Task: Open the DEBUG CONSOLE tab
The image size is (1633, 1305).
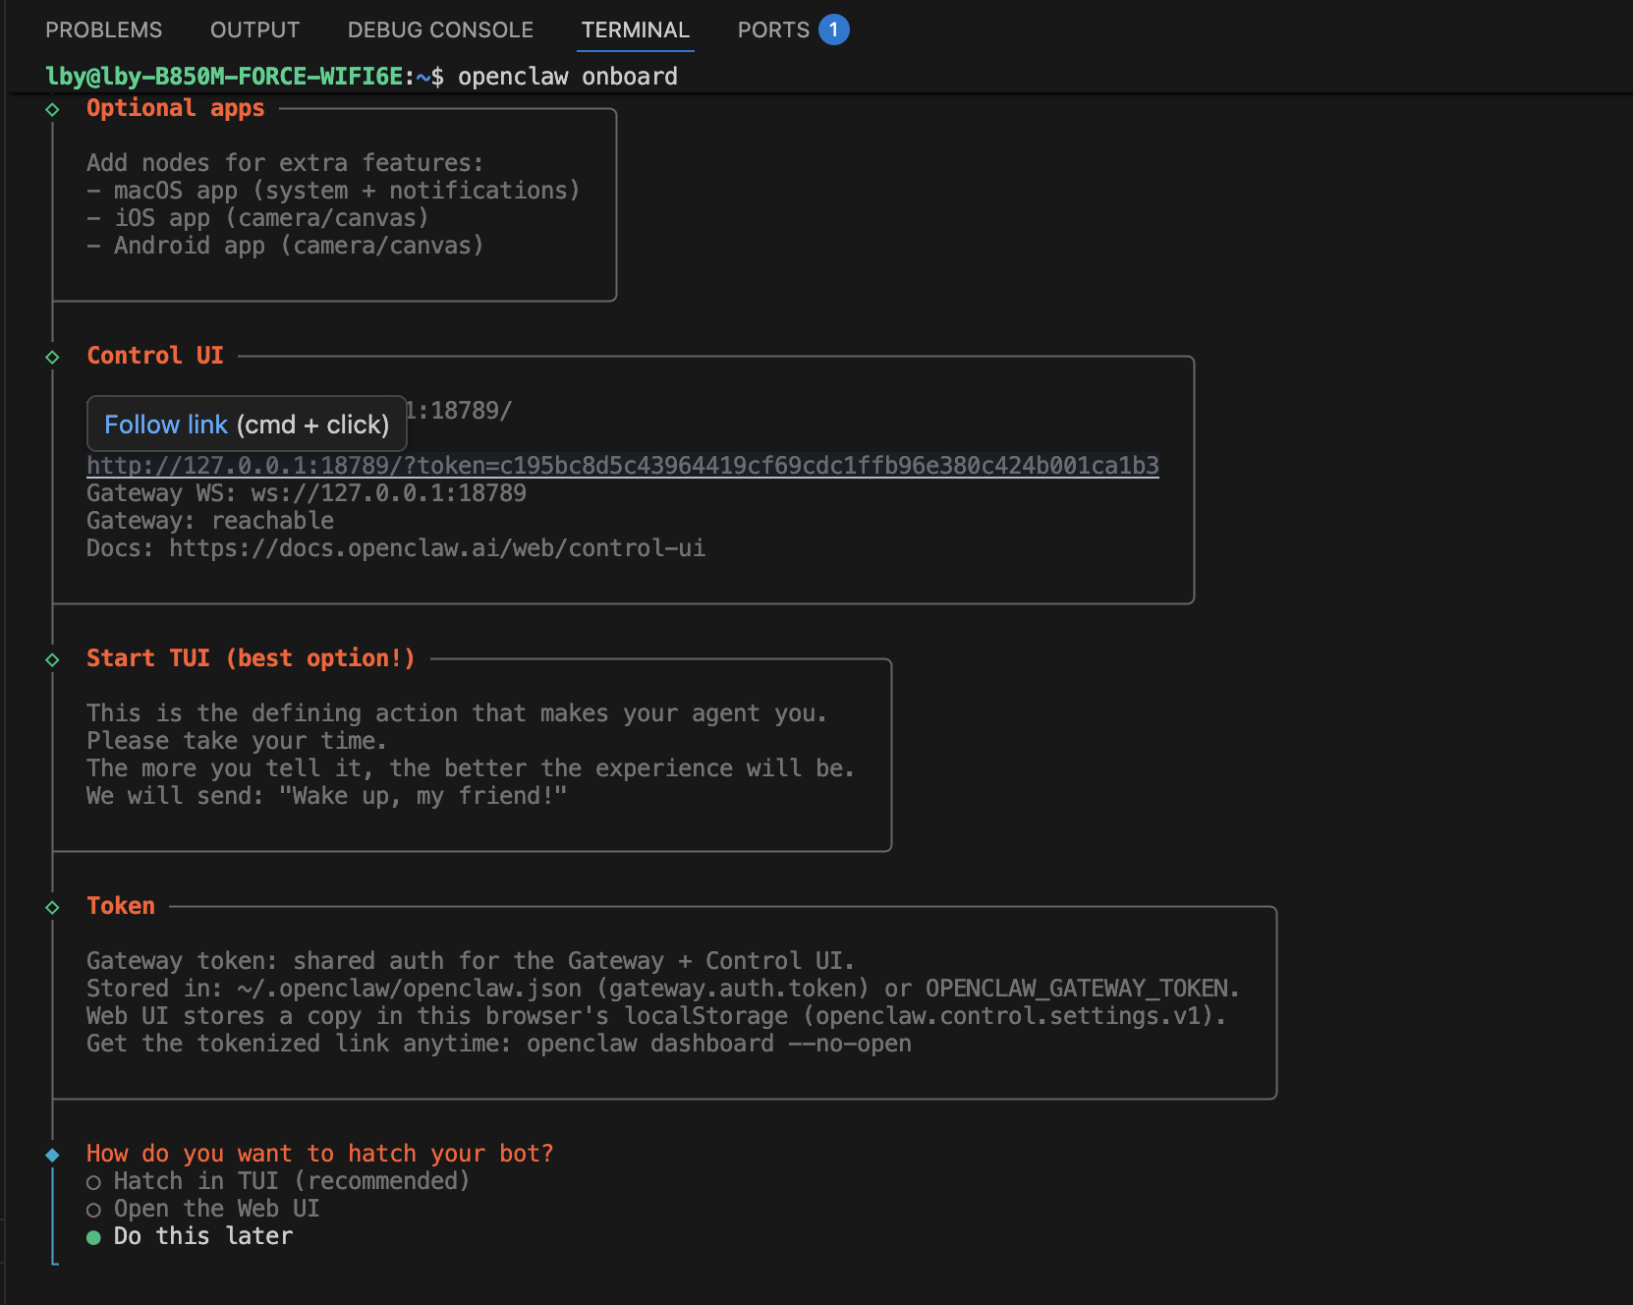Action: pos(440,29)
